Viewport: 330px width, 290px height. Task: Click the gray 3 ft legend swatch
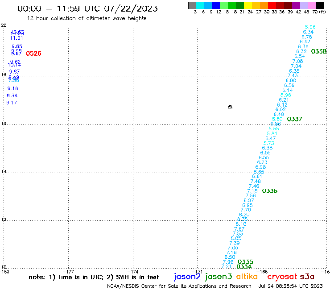(192, 5)
